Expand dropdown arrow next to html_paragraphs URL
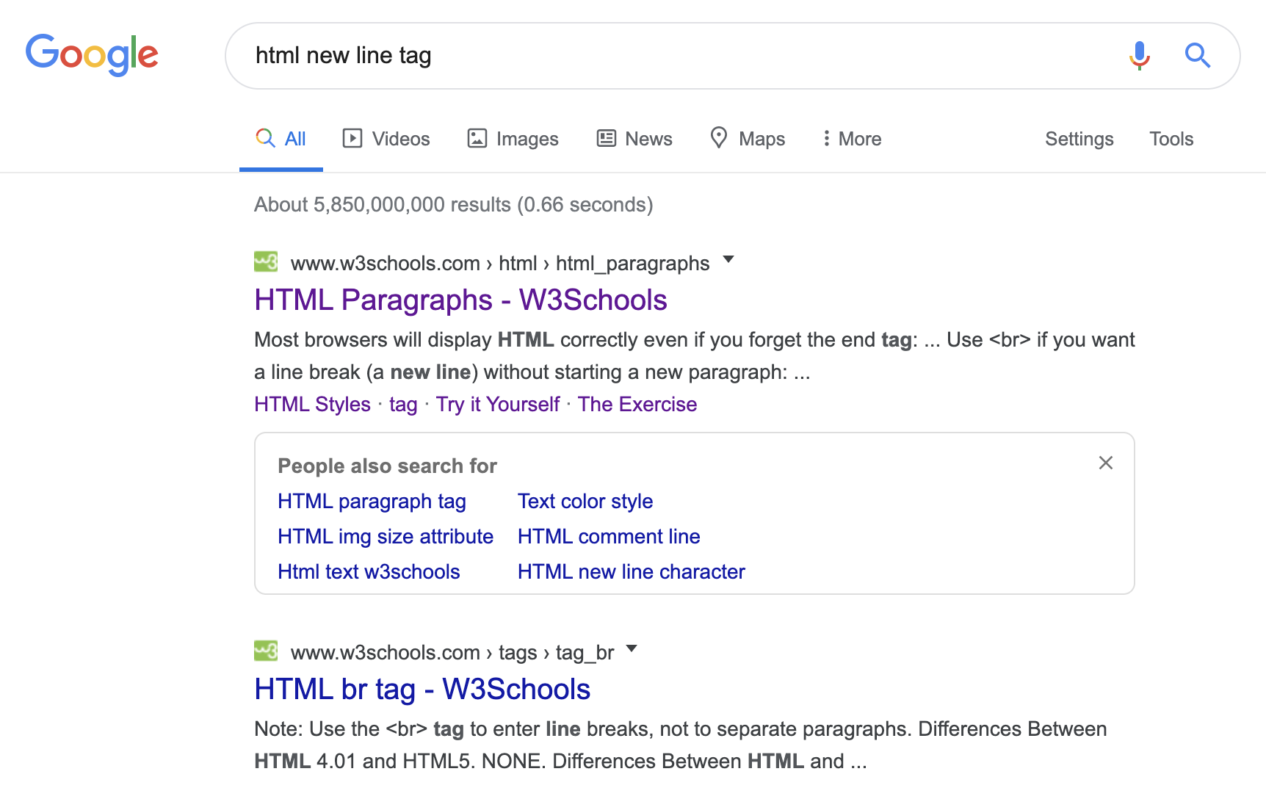Screen dimensions: 1266x799 click(728, 259)
